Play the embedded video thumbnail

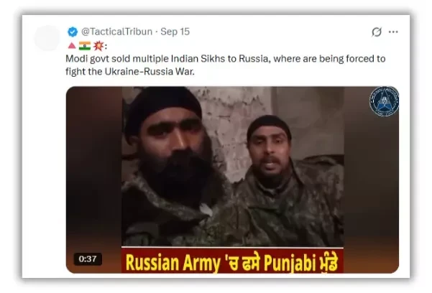232,180
